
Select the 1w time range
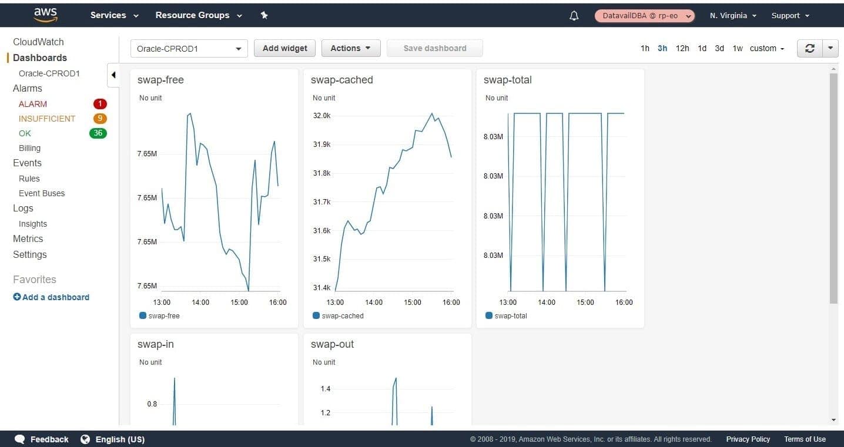[738, 48]
